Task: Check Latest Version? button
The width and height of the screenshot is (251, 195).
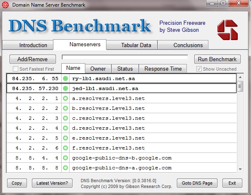Action: coord(52,183)
